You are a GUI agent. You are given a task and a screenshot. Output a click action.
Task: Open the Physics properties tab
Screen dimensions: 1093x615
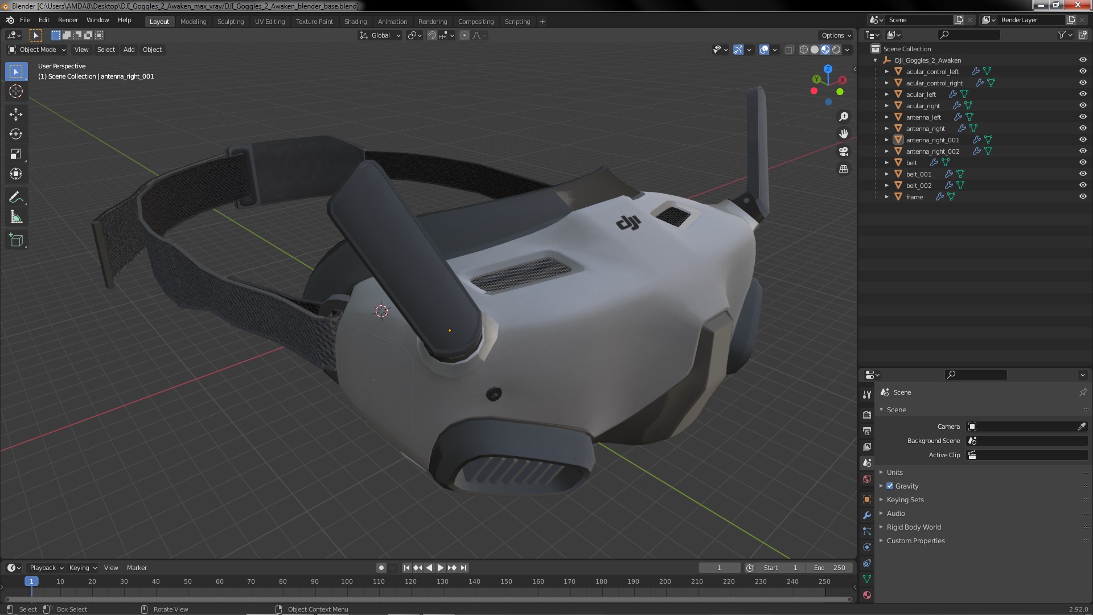coord(867,547)
